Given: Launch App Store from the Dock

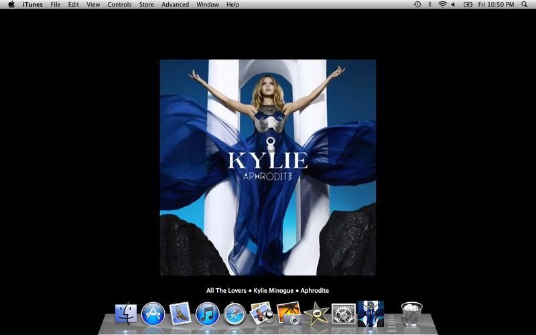Looking at the screenshot, I should 153,314.
